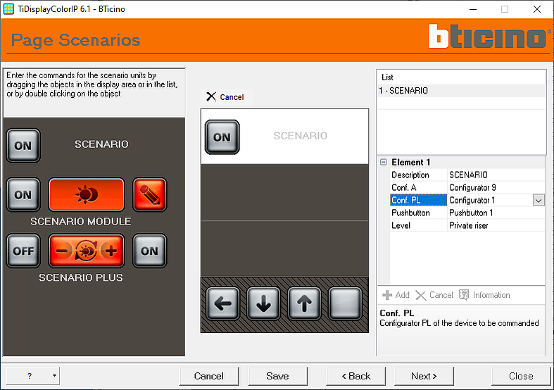Select the Conf. A value Configurator 9
The height and width of the screenshot is (390, 554).
tap(496, 187)
